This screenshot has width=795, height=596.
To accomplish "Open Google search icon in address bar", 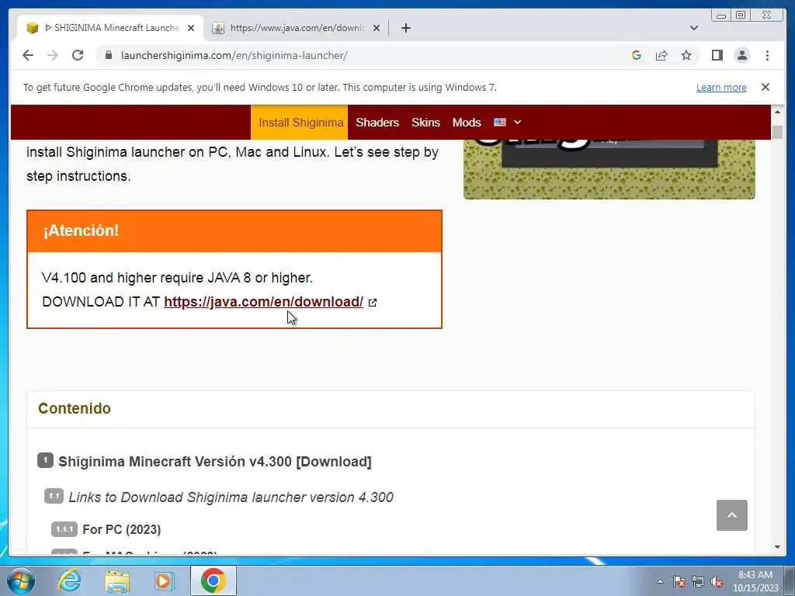I will pos(637,55).
